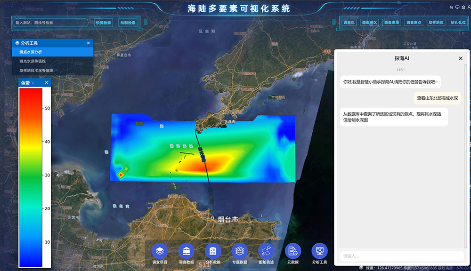This screenshot has width=471, height=271.
Task: Open the 分析数据 clipboard icon
Action: [x=213, y=251]
